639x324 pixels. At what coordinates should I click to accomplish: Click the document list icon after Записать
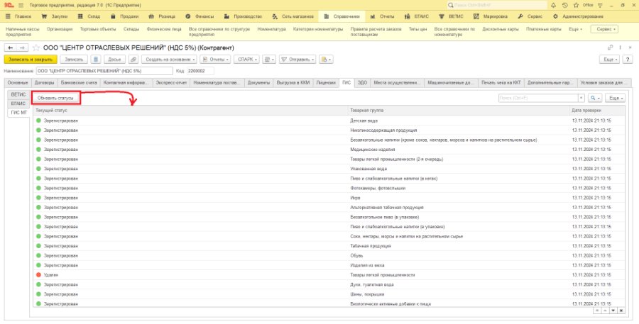pos(96,60)
